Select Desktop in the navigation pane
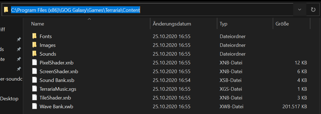321x114 pixels. [9, 99]
